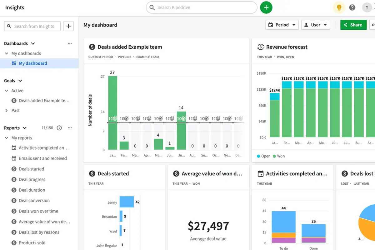Viewport: 375px width, 250px height.
Task: Open the lightbulb sales assistant icon
Action: pos(339,7)
